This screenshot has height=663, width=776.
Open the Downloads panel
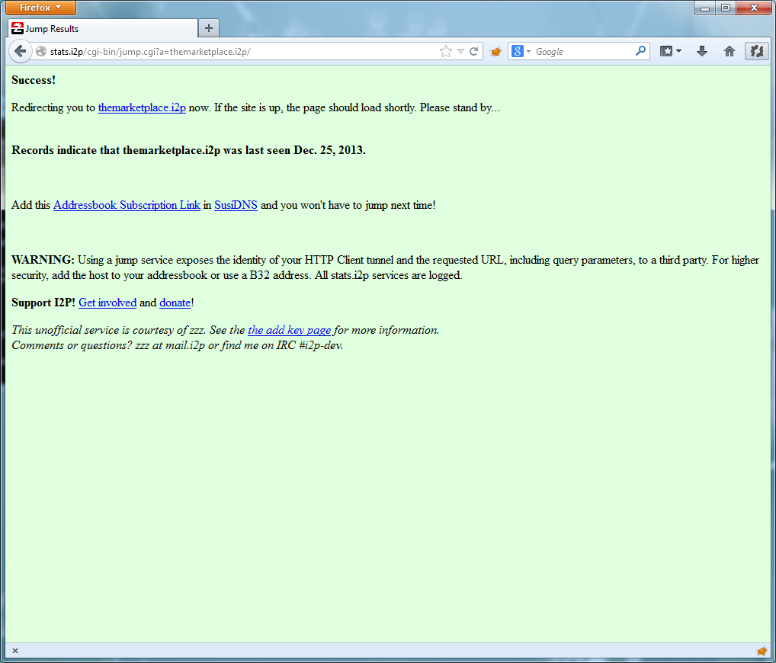pyautogui.click(x=701, y=51)
